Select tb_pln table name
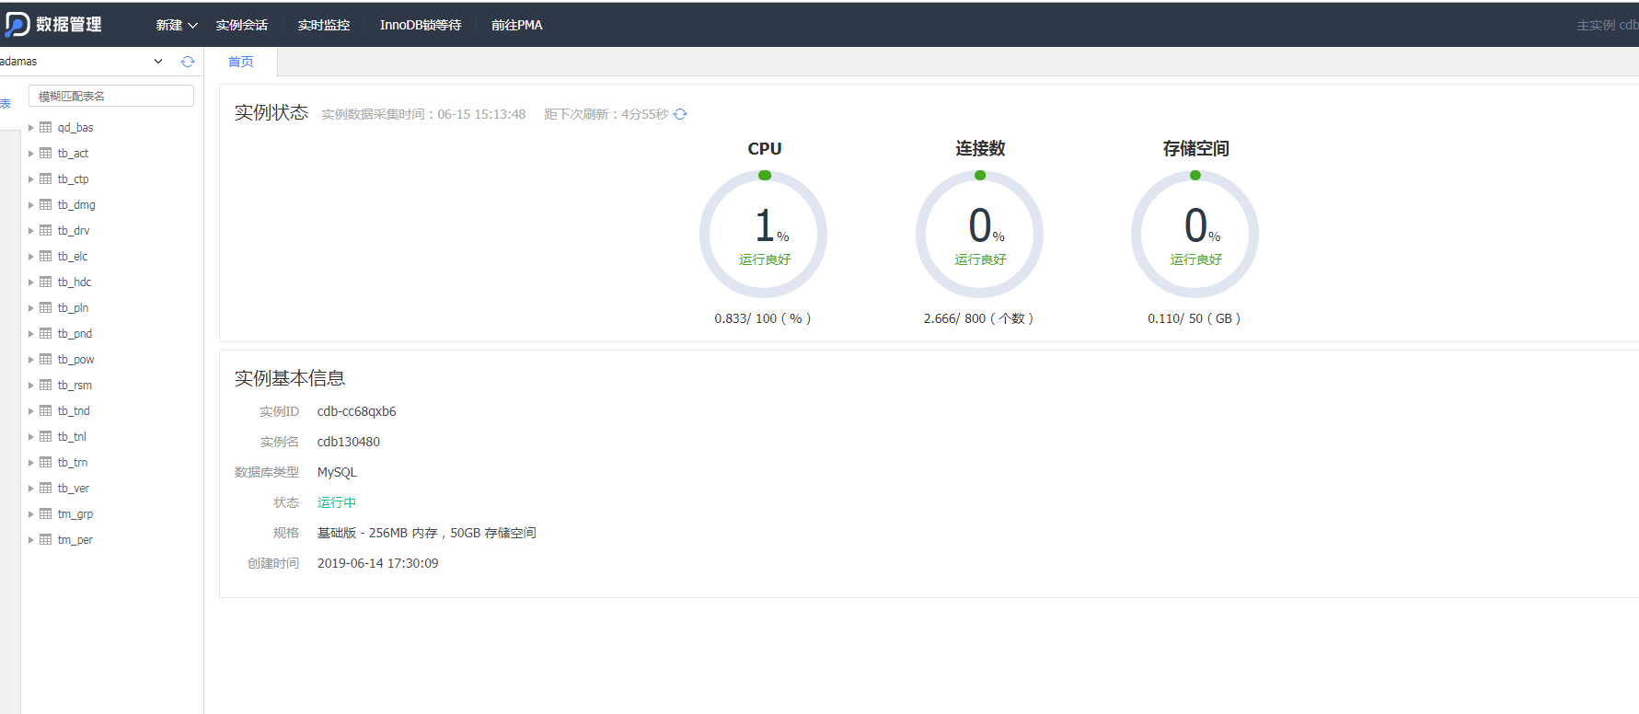 74,308
